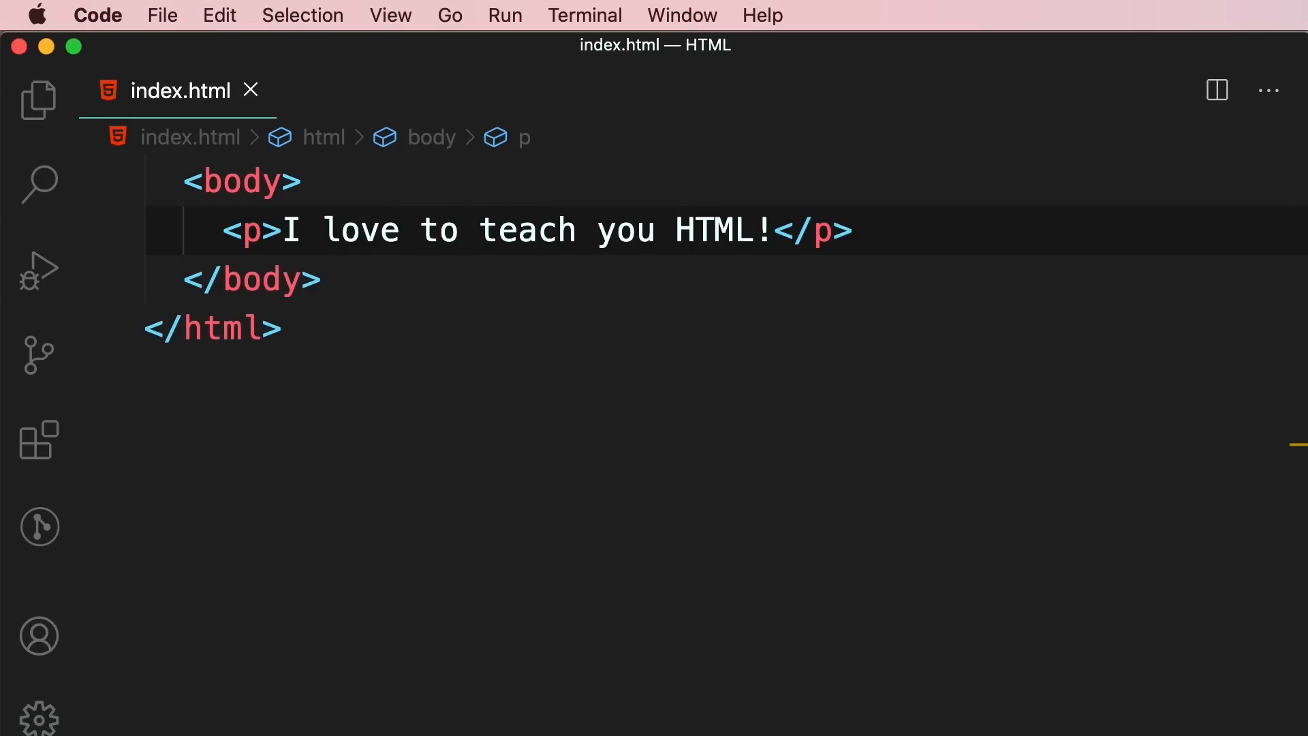
Task: Click the opening <p> tag
Action: (x=252, y=231)
